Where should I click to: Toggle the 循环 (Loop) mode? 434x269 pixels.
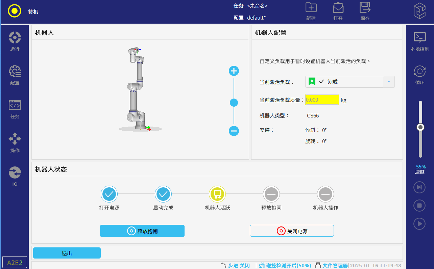(x=419, y=75)
